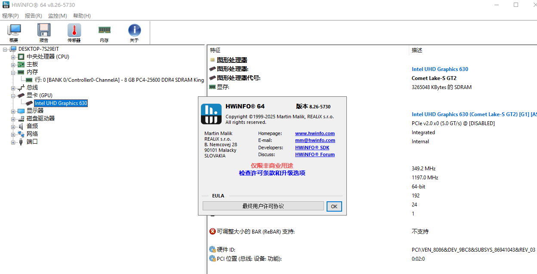Click the motherboard icon beside 主板
The width and height of the screenshot is (537, 274).
(x=21, y=65)
